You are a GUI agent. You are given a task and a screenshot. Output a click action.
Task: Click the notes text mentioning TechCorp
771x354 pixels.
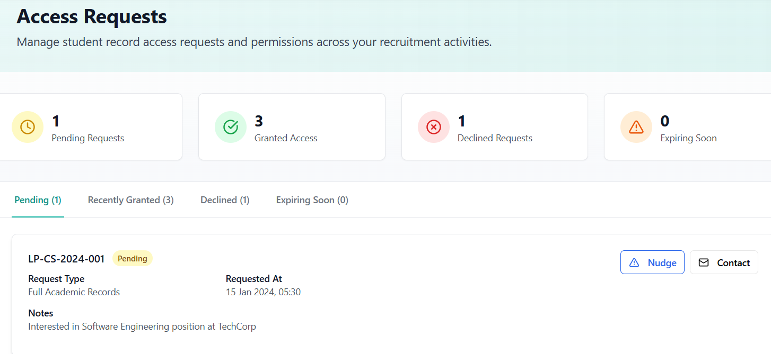pos(142,326)
